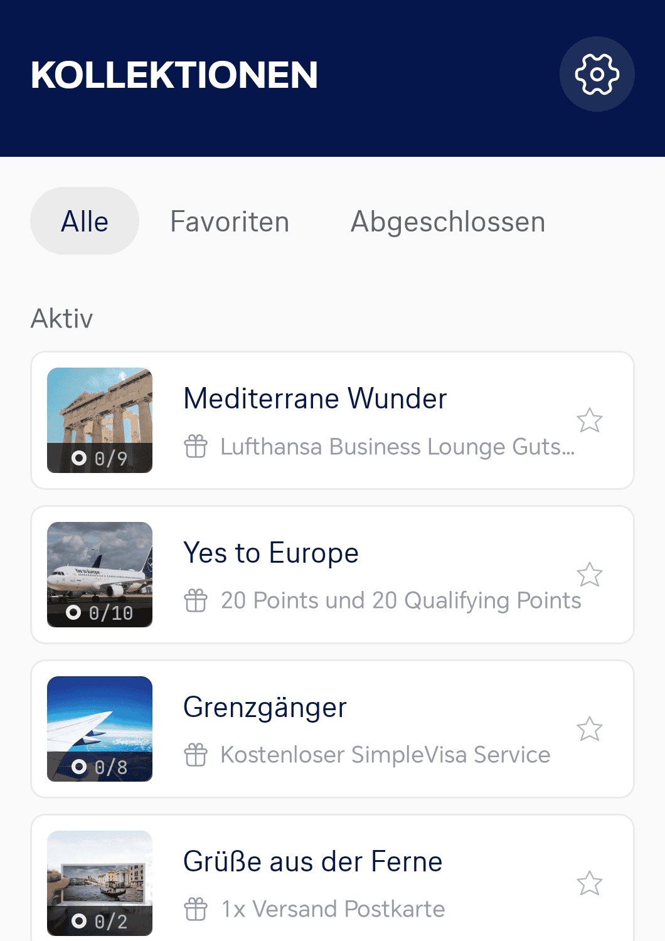Mark Grüße aus der Ferne as favorite

(x=590, y=883)
